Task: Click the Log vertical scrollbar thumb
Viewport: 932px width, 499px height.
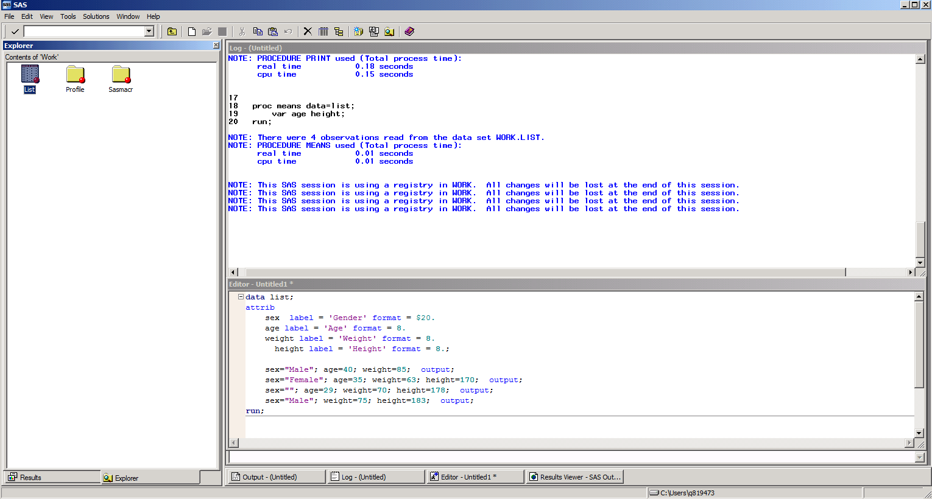Action: [920, 240]
